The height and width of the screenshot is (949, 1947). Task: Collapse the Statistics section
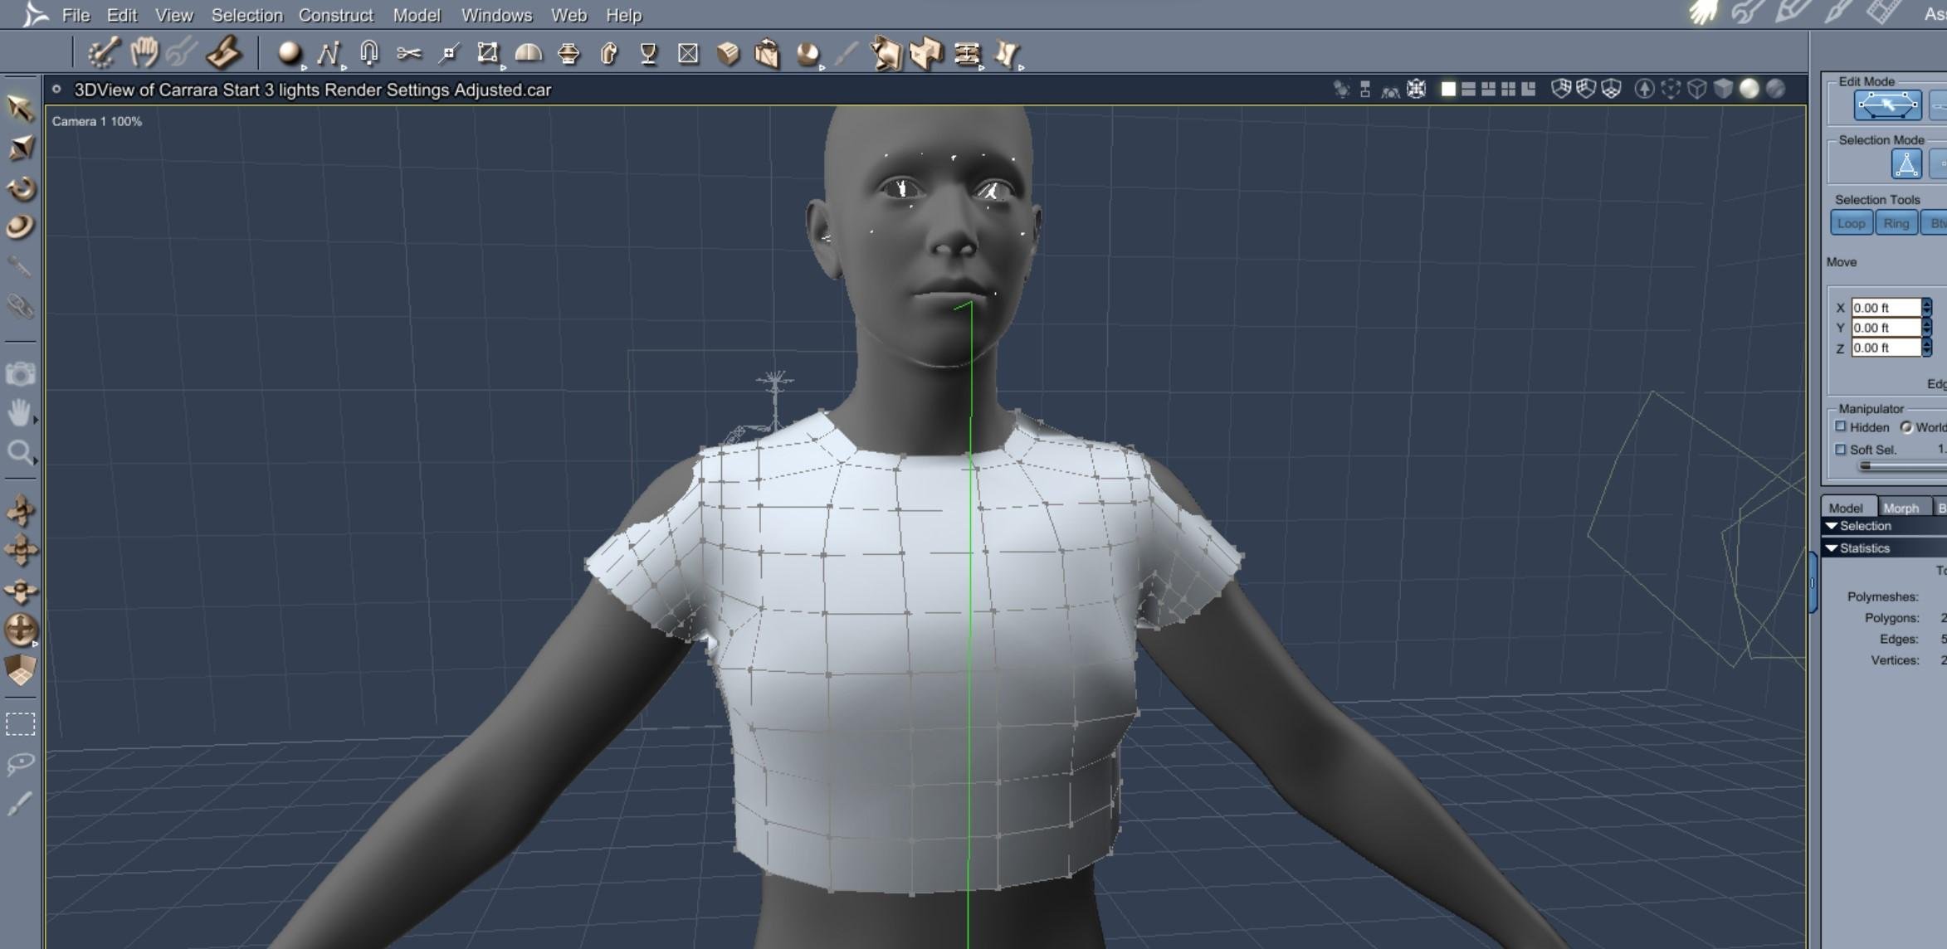click(x=1832, y=548)
